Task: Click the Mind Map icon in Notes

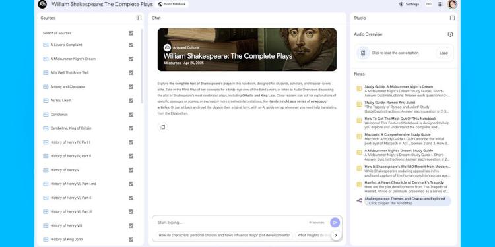Action: click(x=359, y=201)
